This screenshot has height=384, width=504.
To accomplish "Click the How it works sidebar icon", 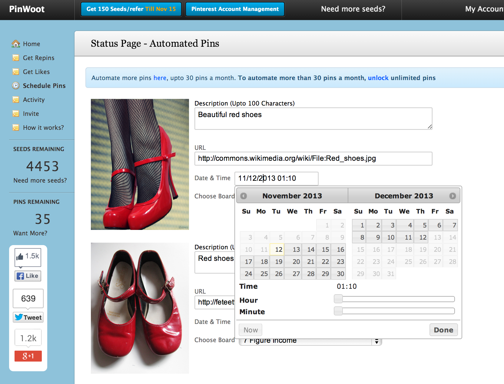I will pos(16,128).
